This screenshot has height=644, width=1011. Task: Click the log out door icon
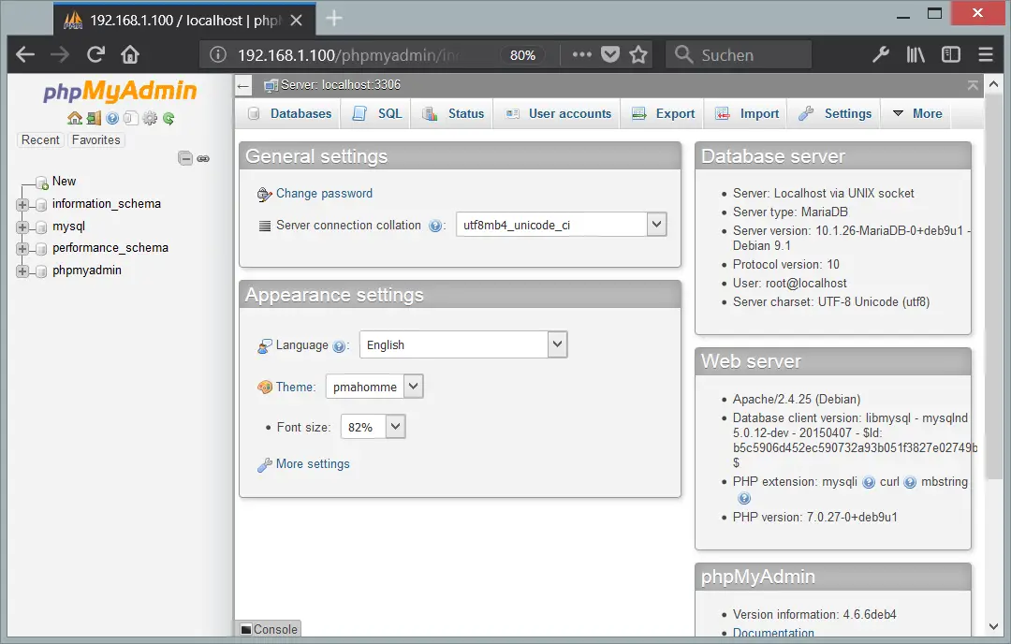[x=94, y=118]
